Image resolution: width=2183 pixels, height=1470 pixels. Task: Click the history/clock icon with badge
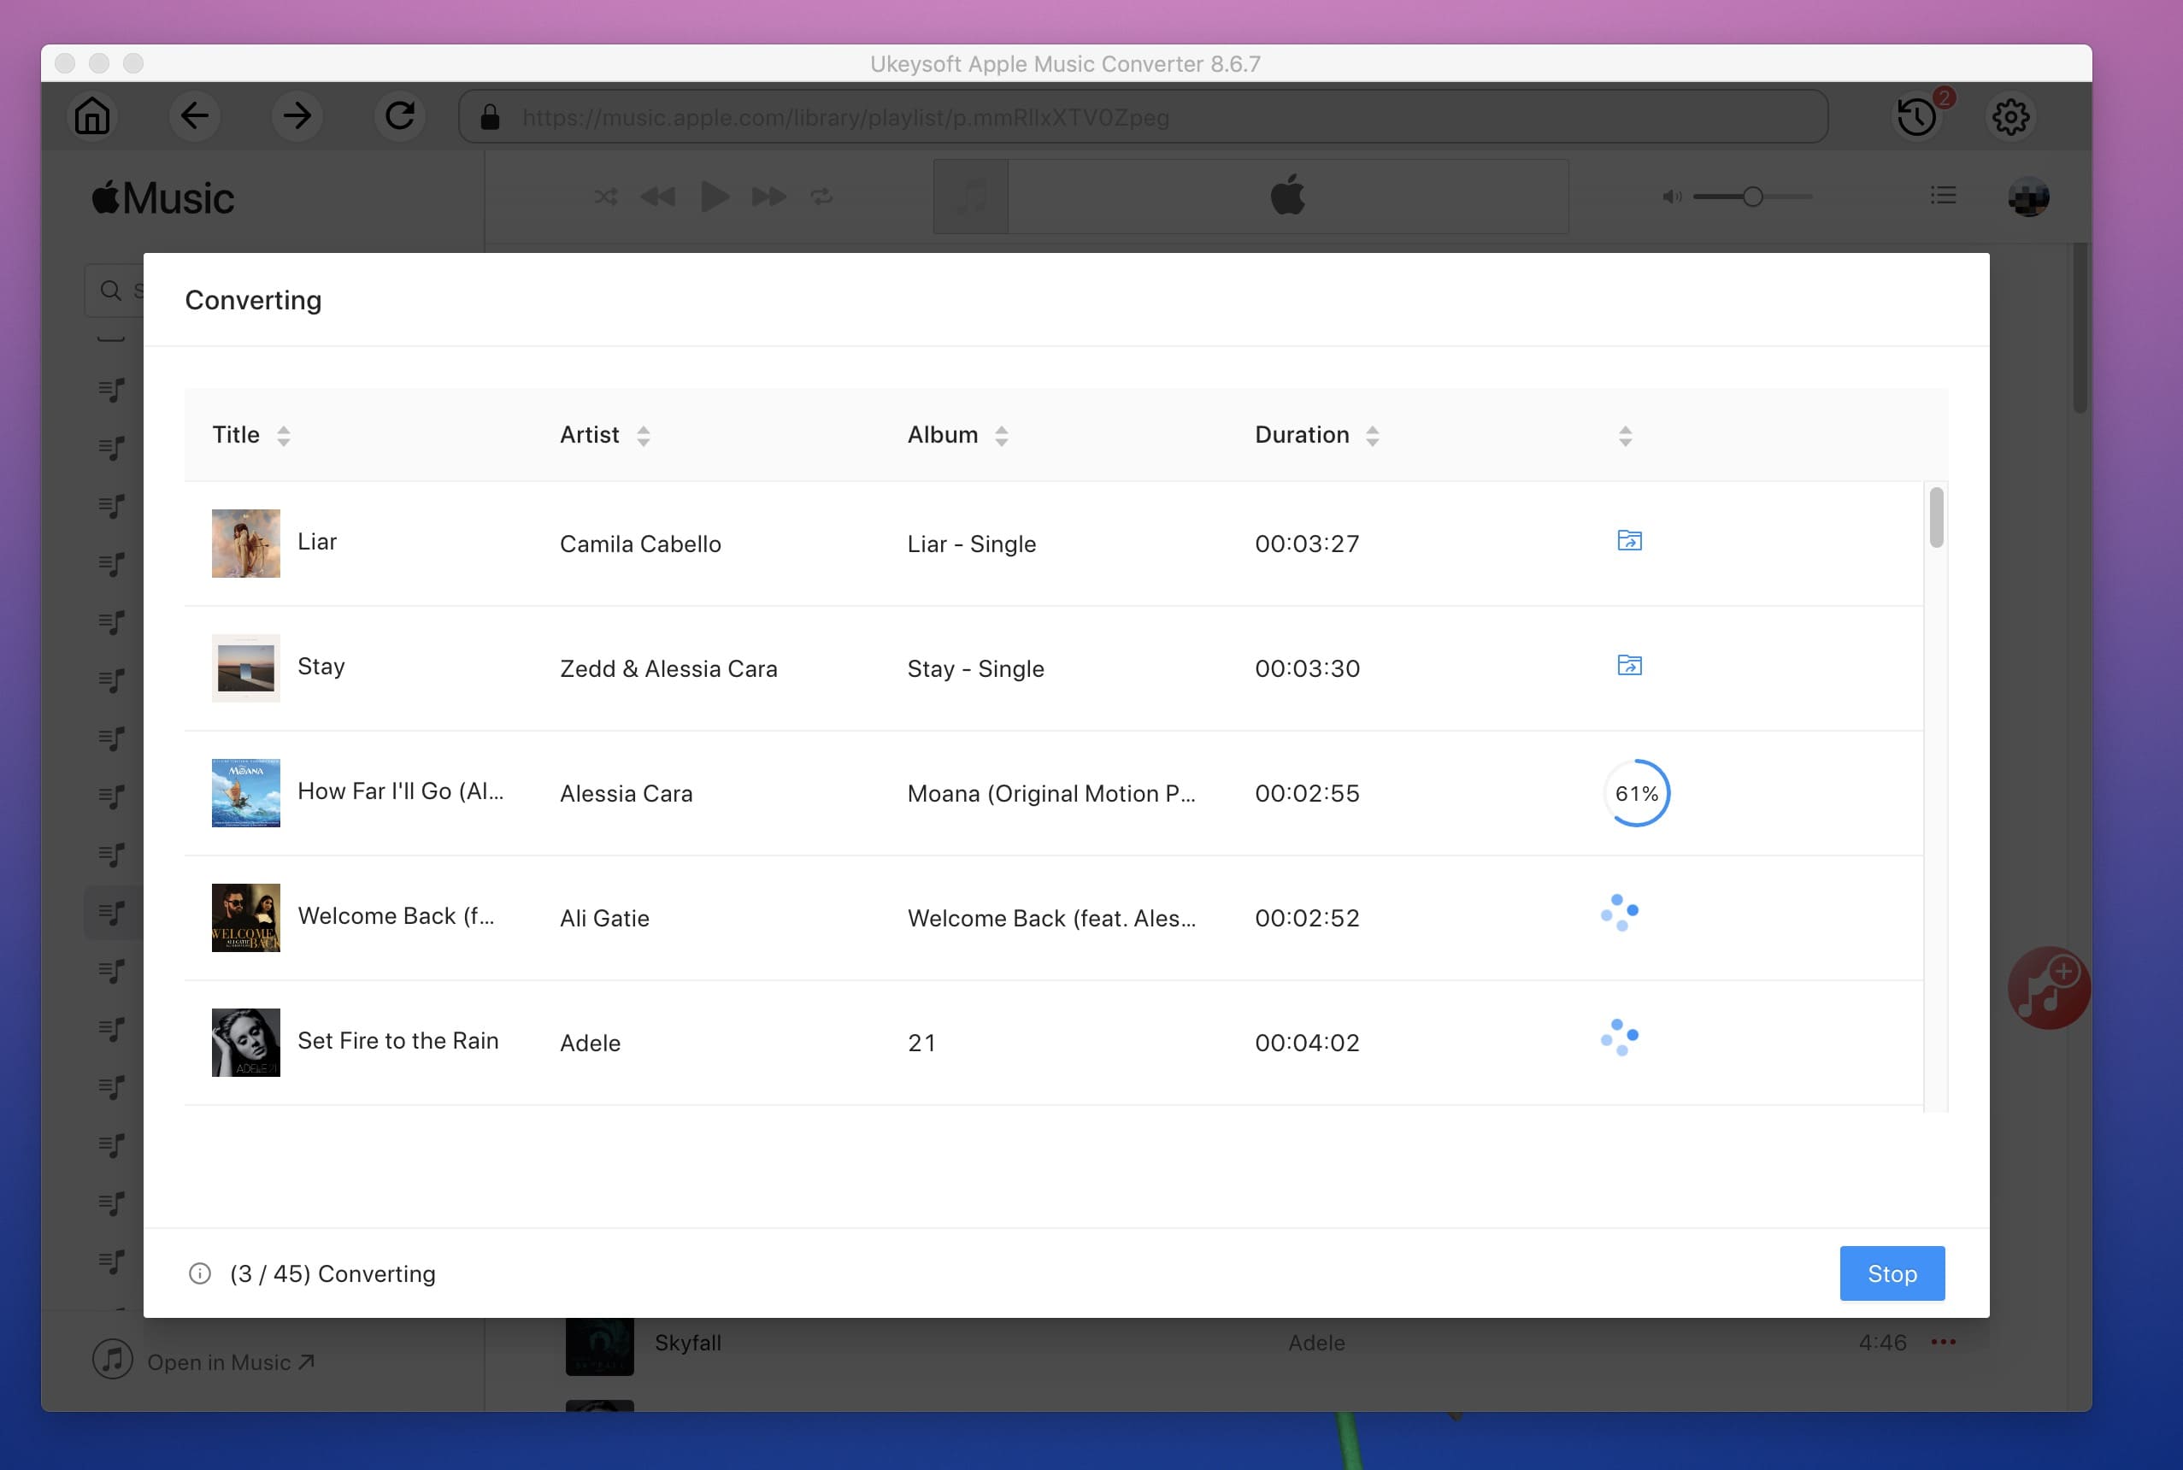click(x=1915, y=113)
